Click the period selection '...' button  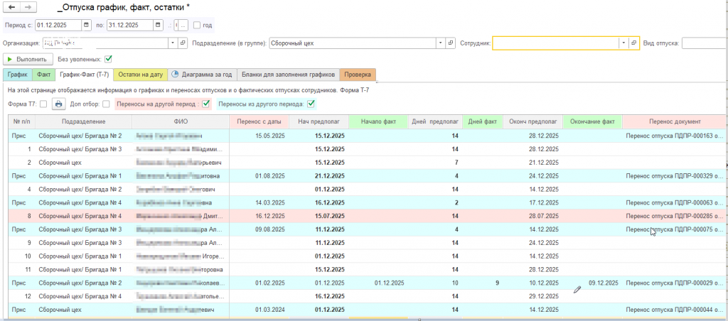183,25
